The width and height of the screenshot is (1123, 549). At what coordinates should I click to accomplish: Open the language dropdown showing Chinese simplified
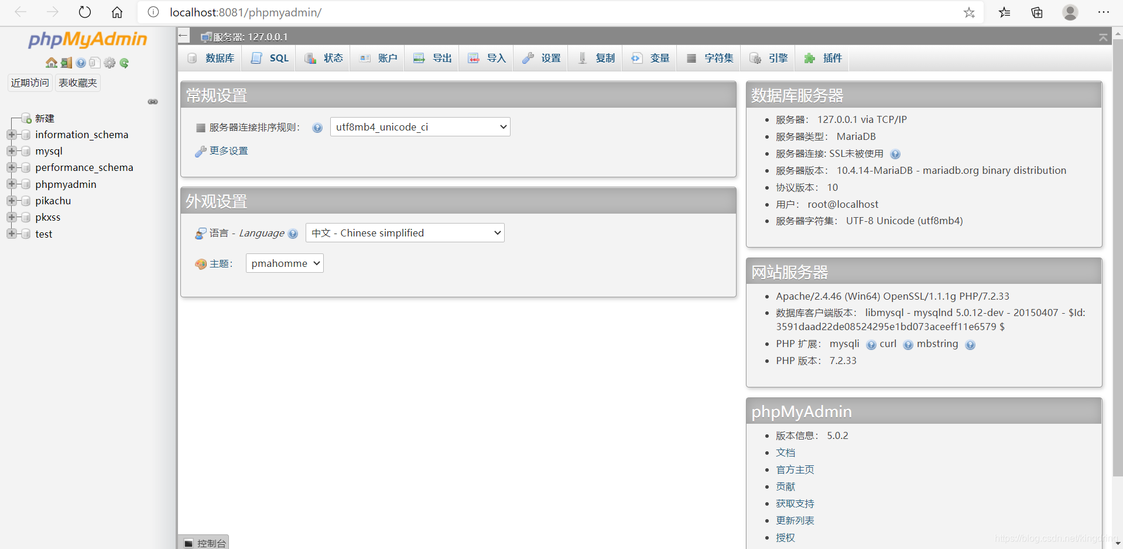click(x=405, y=233)
